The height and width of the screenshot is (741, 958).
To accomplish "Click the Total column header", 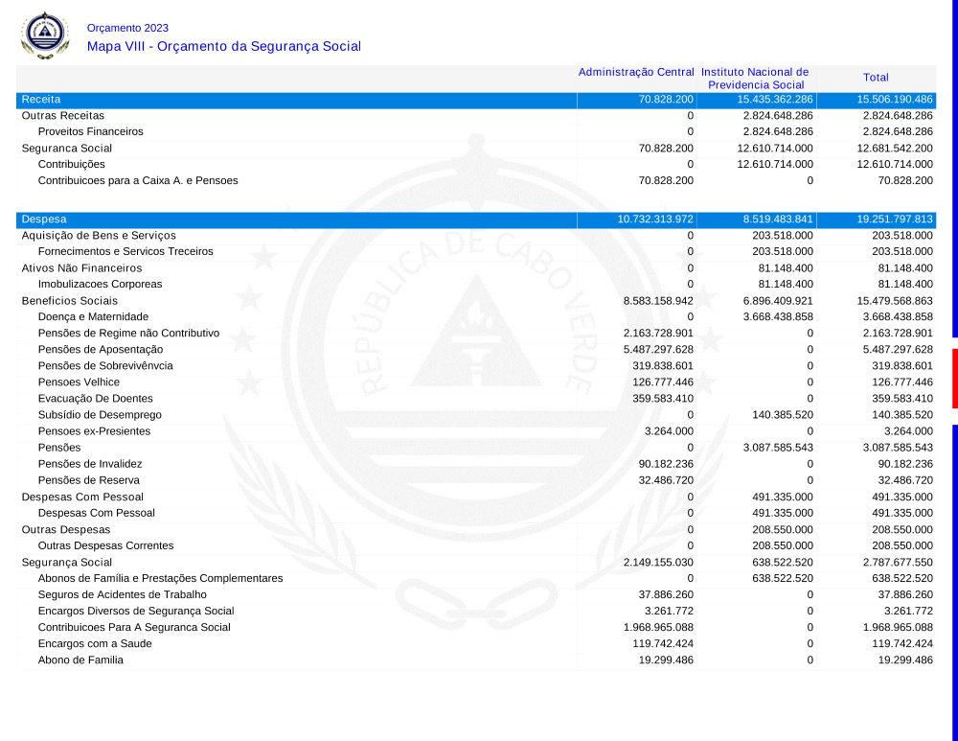I will (x=876, y=78).
